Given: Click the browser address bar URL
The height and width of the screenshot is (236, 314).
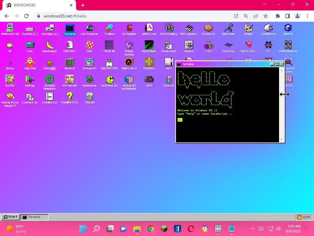Looking at the screenshot, I should pyautogui.click(x=65, y=16).
